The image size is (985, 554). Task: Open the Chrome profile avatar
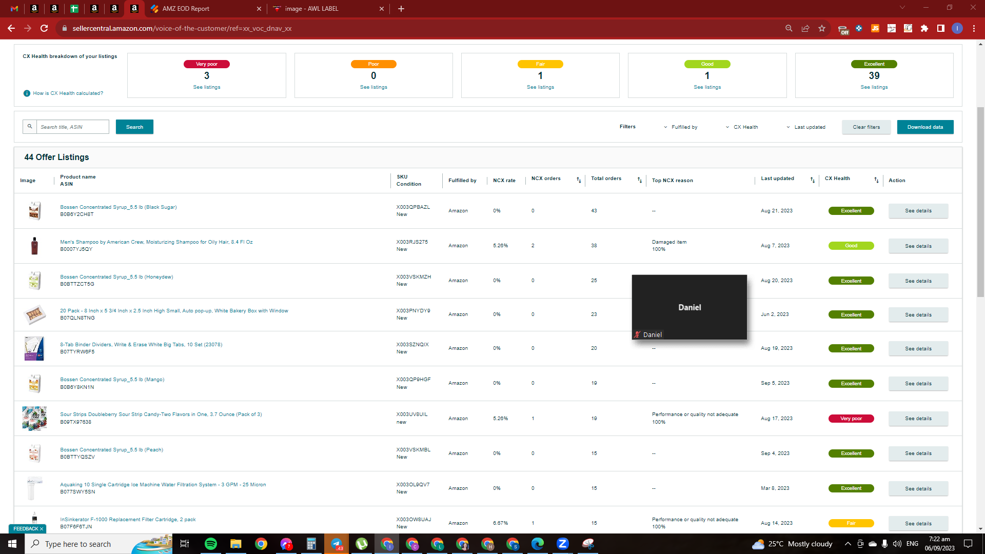[957, 28]
